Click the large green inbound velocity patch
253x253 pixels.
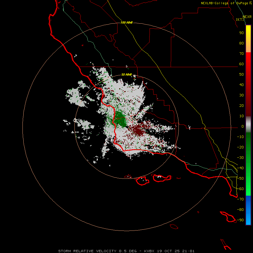pyautogui.click(x=120, y=119)
